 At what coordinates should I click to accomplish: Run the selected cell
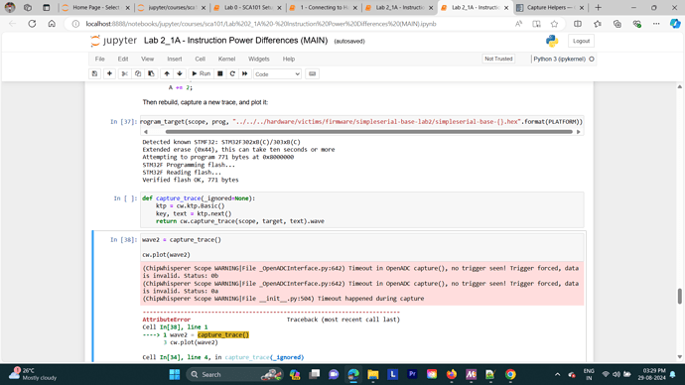point(201,73)
